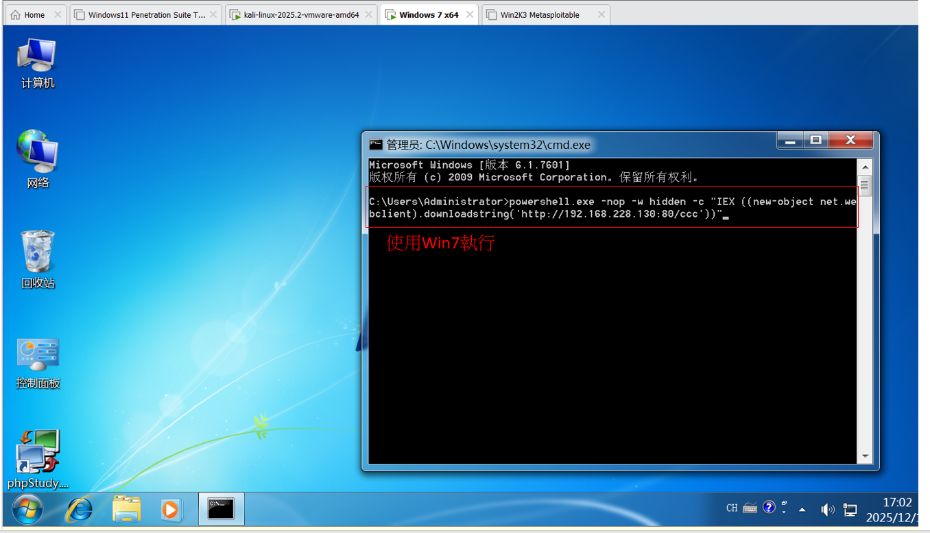Click cmd scrollbar down arrow

865,456
